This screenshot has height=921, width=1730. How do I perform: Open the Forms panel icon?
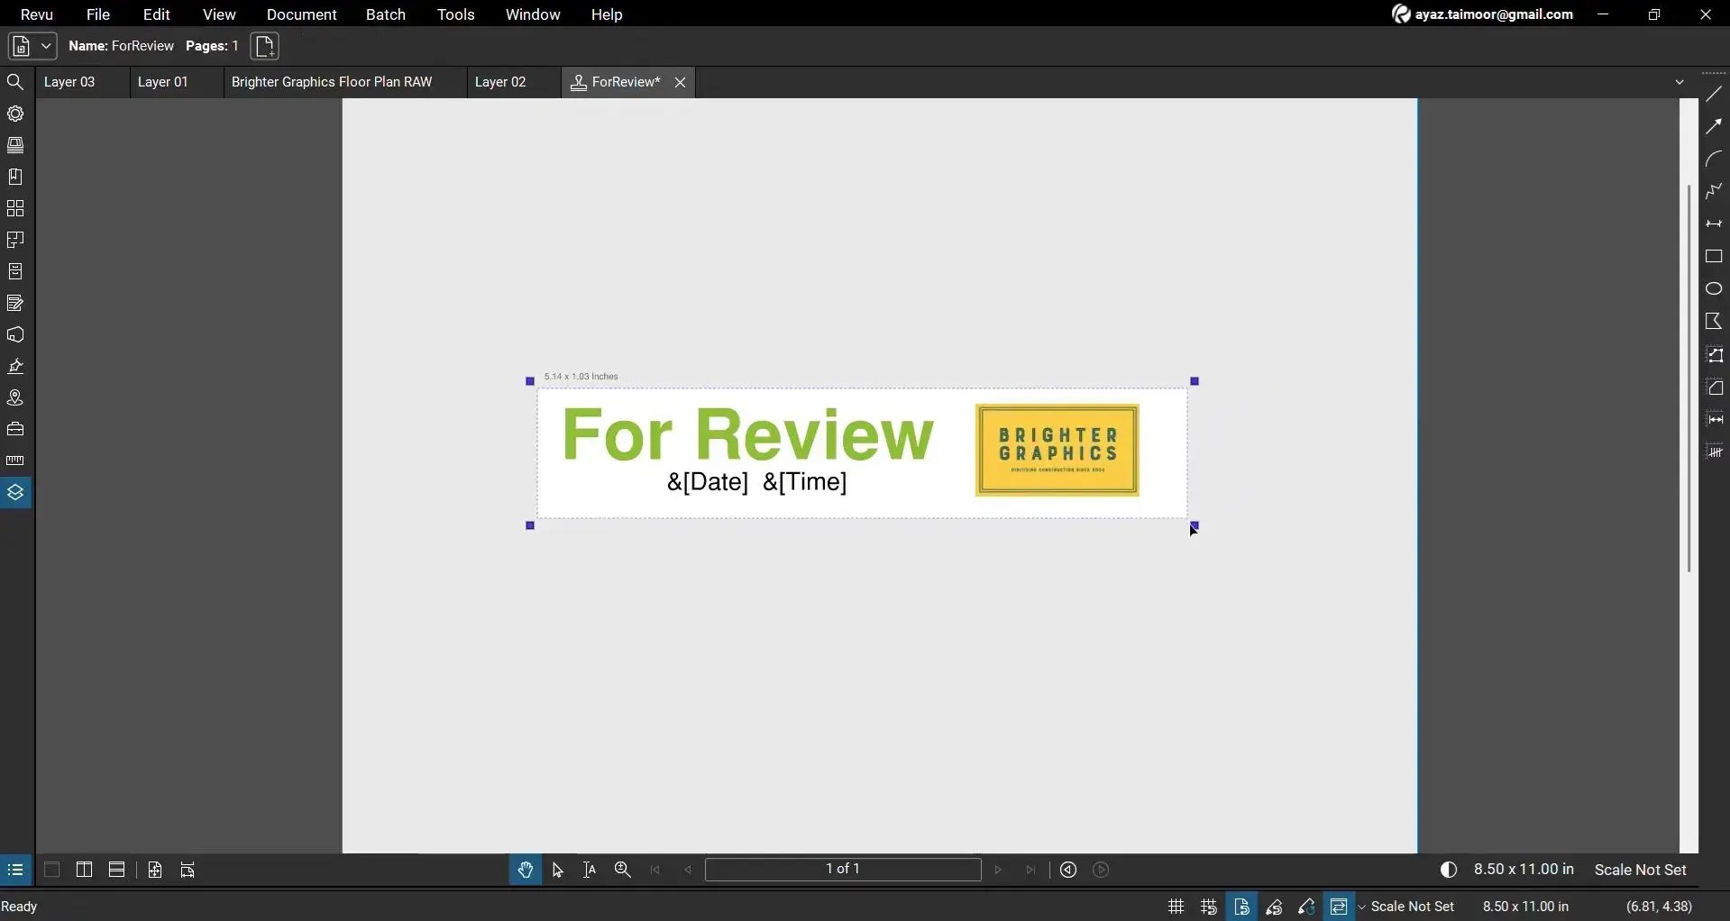15,303
